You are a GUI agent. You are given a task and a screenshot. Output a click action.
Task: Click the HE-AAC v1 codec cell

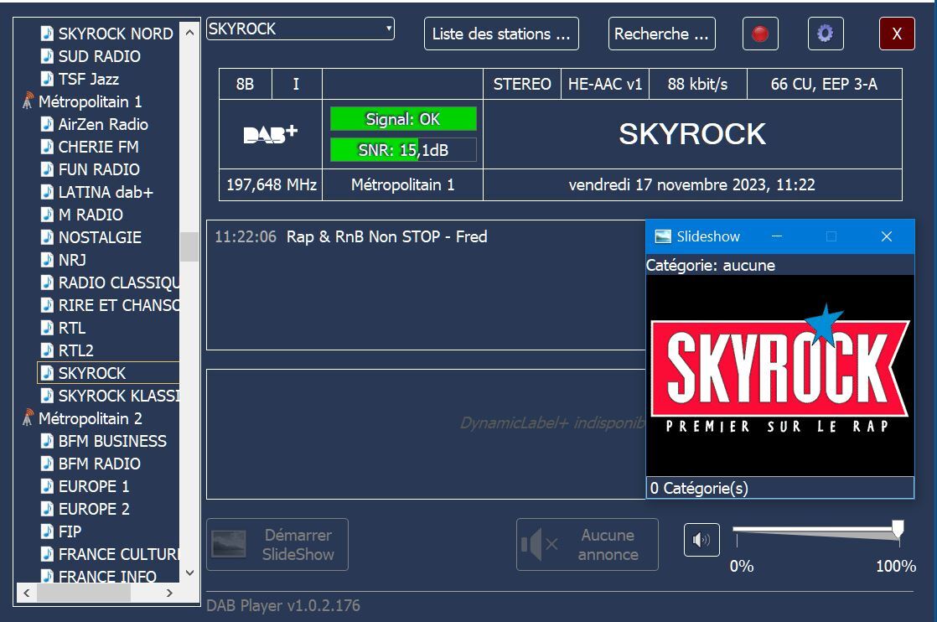(605, 85)
